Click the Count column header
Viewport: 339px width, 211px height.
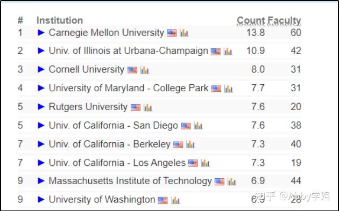click(251, 21)
